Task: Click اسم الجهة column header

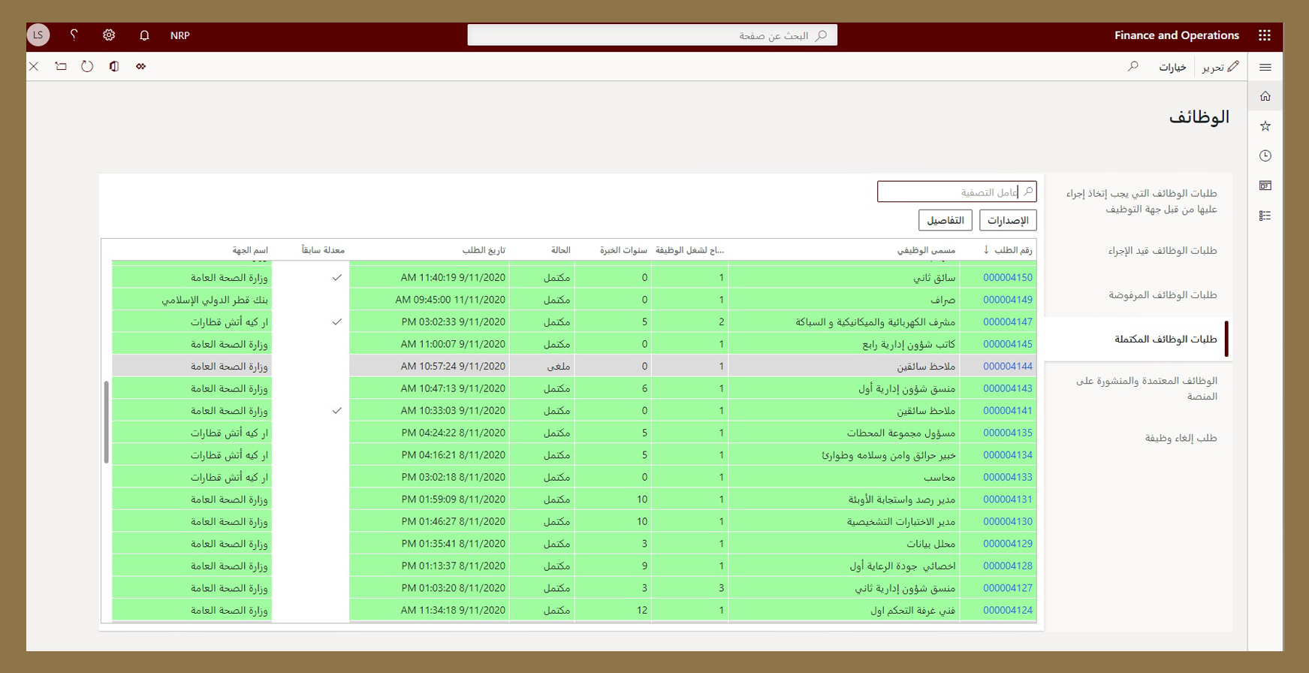Action: pyautogui.click(x=250, y=250)
